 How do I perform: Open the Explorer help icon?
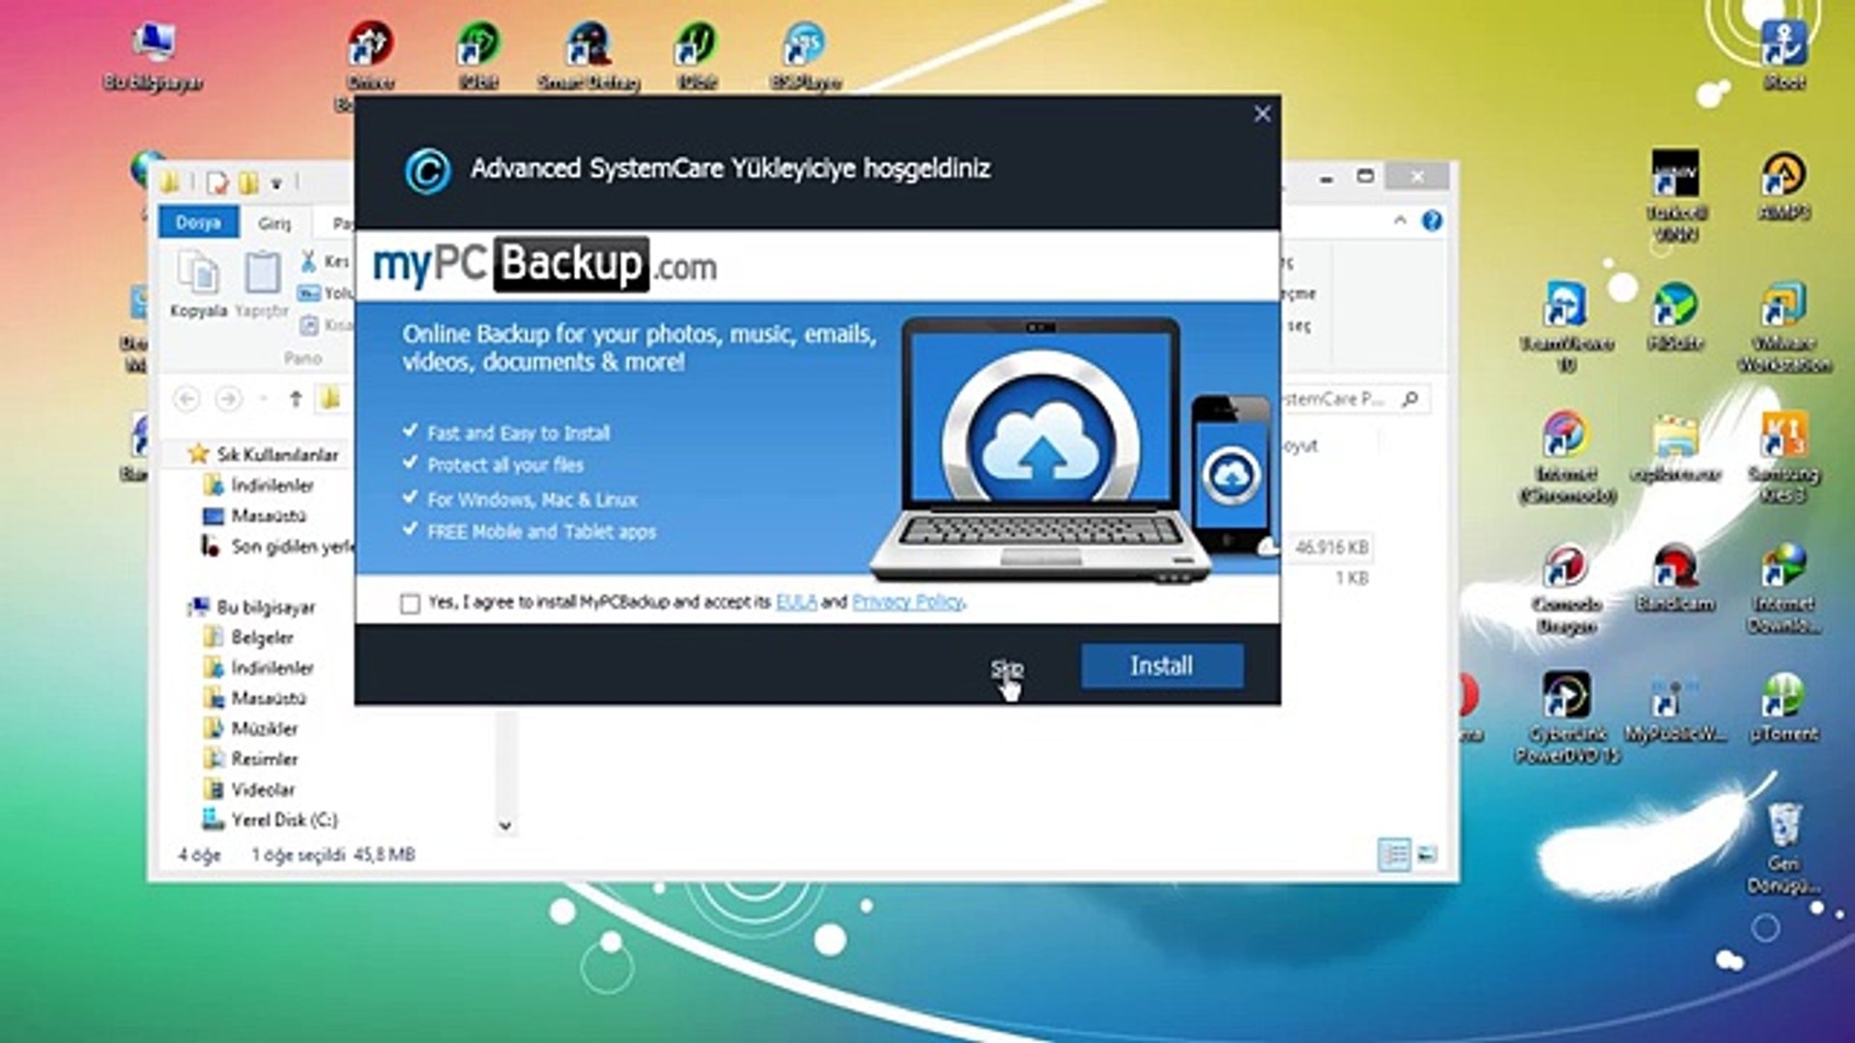coord(1432,221)
